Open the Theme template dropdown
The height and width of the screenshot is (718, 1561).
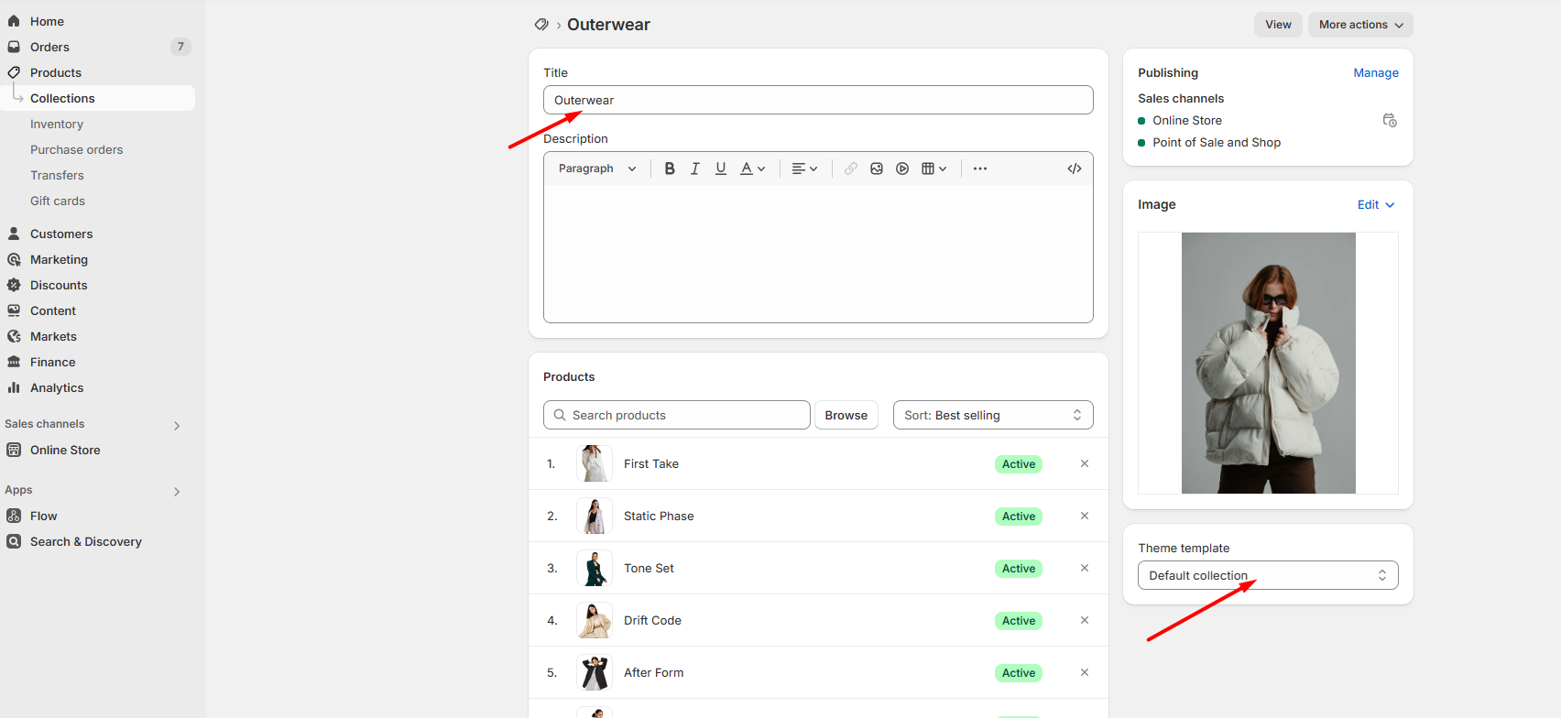[1268, 575]
